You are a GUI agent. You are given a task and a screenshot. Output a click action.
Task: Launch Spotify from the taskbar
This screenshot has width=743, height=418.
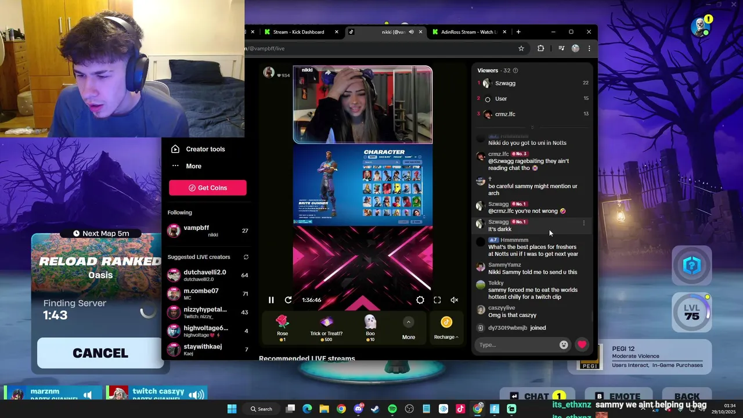[392, 409]
